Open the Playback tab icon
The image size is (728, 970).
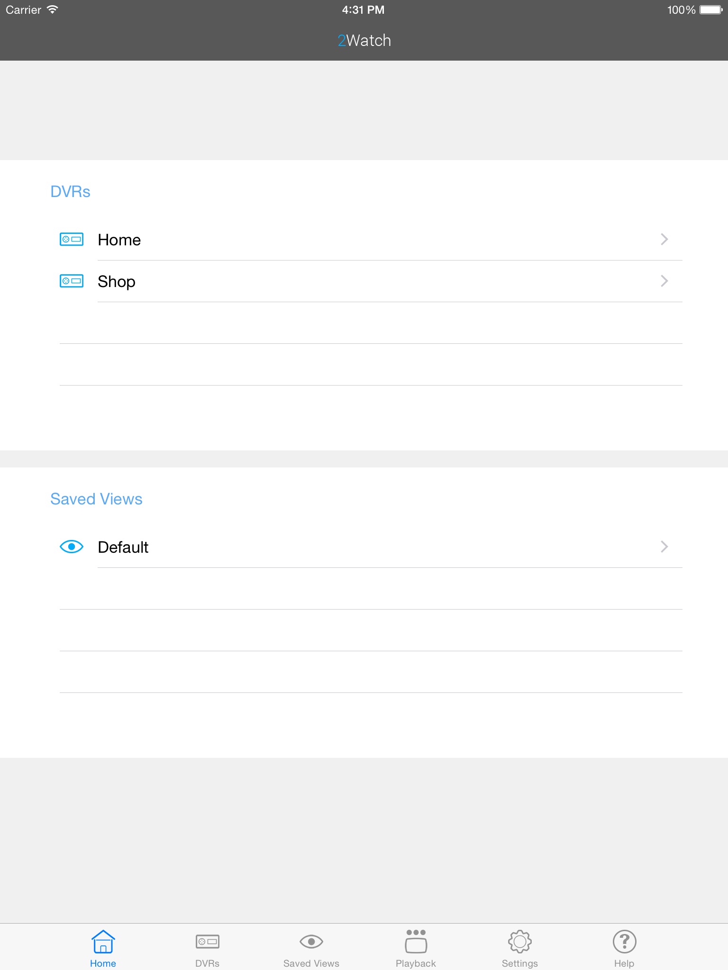coord(416,941)
